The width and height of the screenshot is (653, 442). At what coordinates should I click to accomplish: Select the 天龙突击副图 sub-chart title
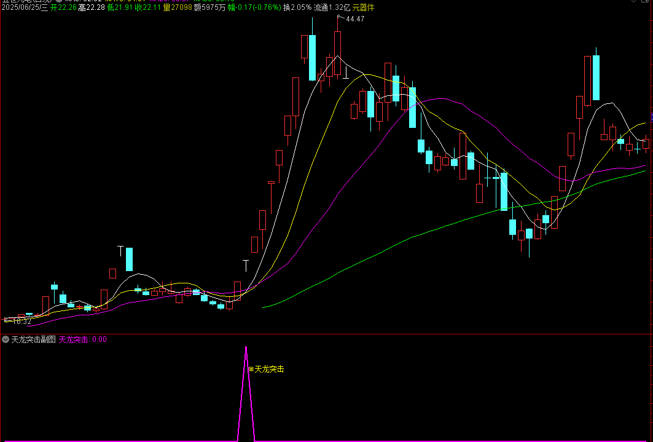(x=33, y=339)
